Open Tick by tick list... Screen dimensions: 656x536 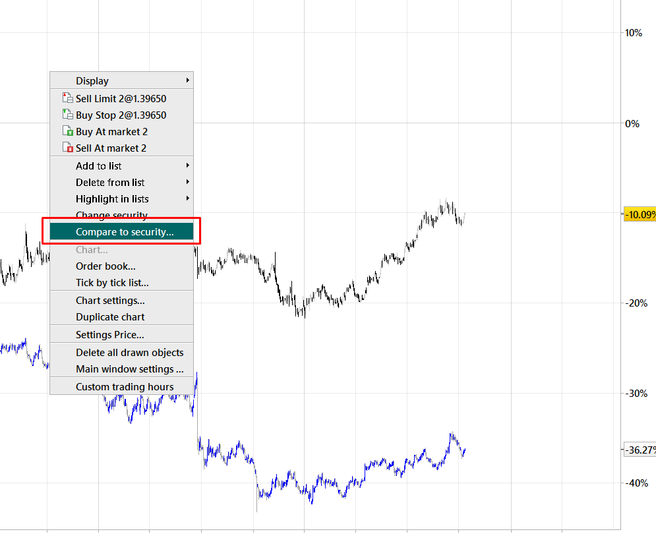[x=112, y=283]
